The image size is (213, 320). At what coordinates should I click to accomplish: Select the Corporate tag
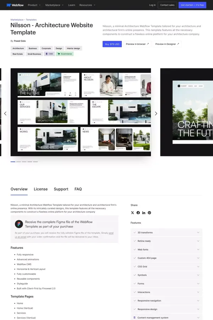(46, 48)
